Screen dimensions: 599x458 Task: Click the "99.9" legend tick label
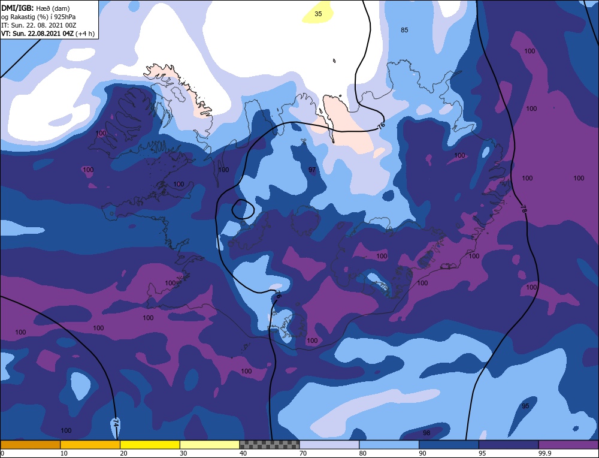[546, 453]
